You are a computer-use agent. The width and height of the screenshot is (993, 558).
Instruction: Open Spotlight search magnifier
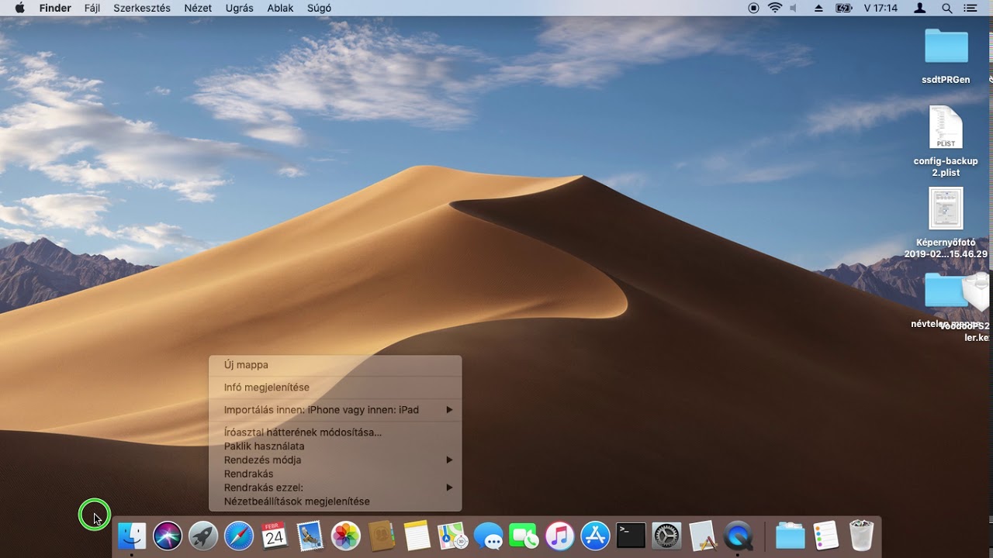click(946, 8)
